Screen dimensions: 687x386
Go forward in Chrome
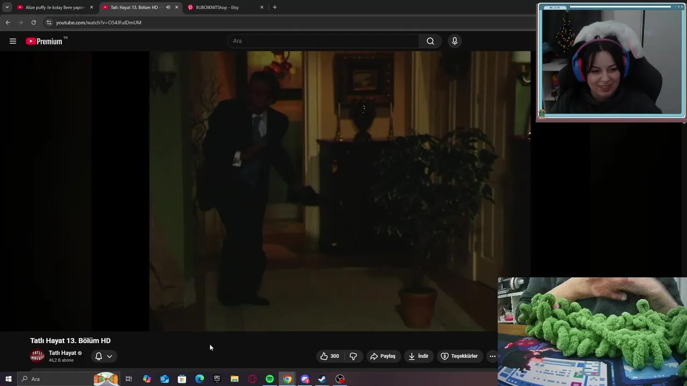pos(20,23)
